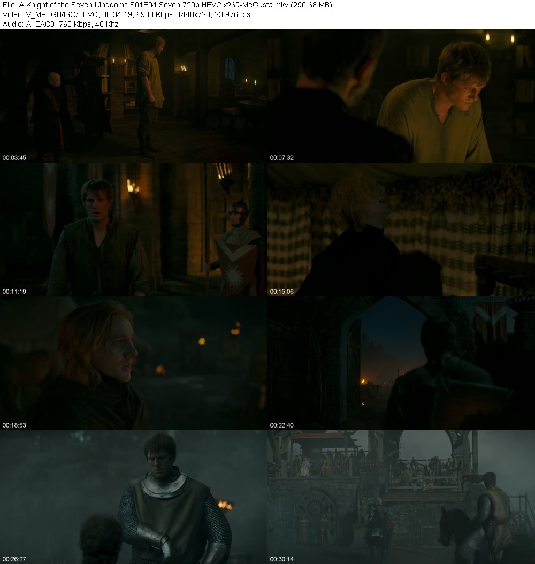Click the File name line in the header
The image size is (535, 564).
(167, 5)
